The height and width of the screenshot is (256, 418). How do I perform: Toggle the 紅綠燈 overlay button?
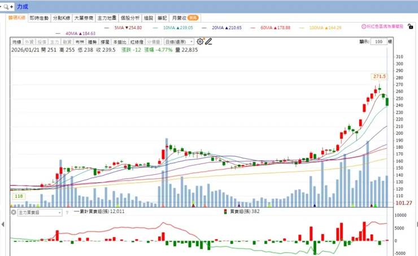click(137, 42)
